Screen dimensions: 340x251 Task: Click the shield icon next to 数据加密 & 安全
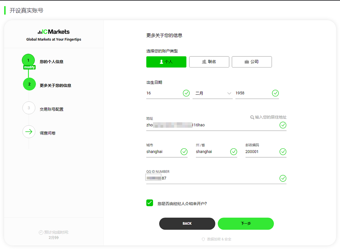point(203,239)
